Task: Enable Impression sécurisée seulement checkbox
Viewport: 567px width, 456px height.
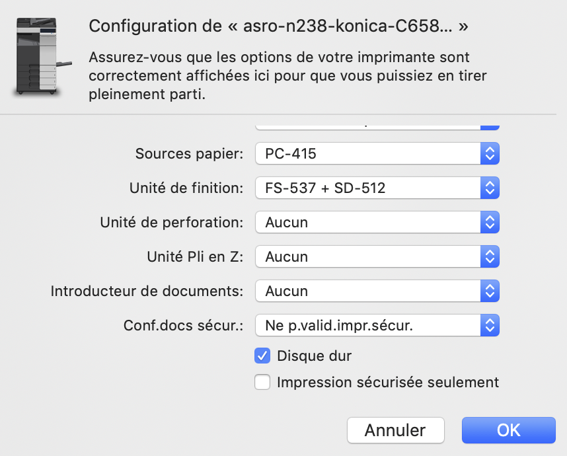Action: tap(262, 382)
